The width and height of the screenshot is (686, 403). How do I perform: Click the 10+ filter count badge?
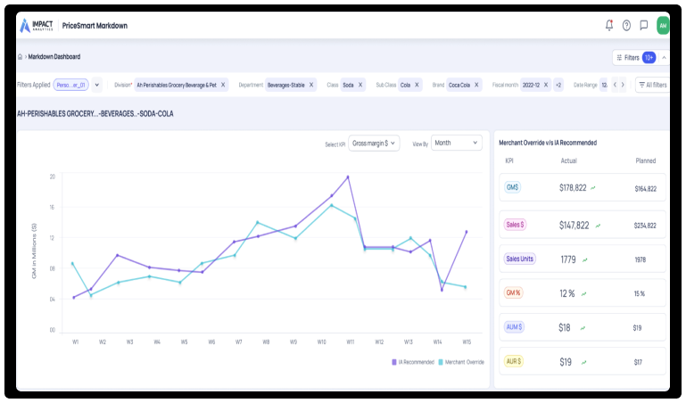tap(649, 58)
